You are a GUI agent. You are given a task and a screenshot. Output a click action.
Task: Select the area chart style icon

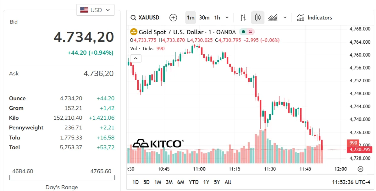pyautogui.click(x=273, y=18)
